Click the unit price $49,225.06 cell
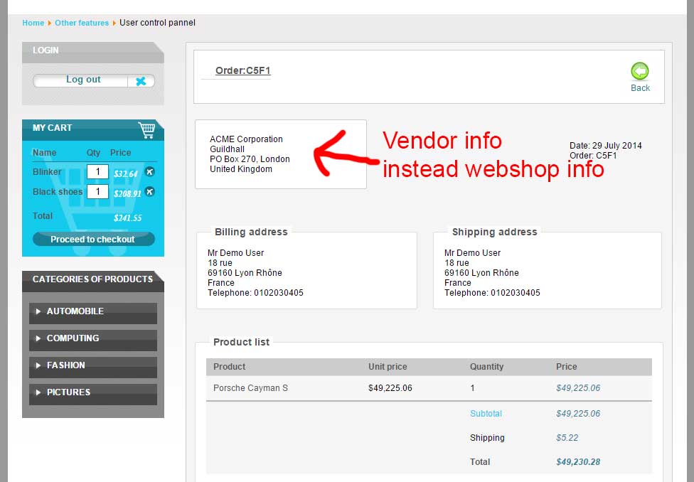The width and height of the screenshot is (694, 482). pyautogui.click(x=390, y=387)
